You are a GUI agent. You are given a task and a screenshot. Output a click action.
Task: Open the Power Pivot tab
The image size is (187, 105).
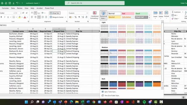click(x=49, y=8)
